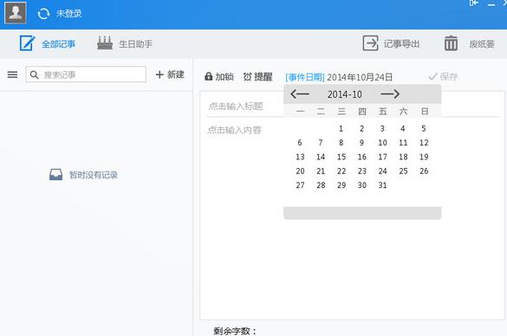Go to previous month arrow

tap(300, 94)
